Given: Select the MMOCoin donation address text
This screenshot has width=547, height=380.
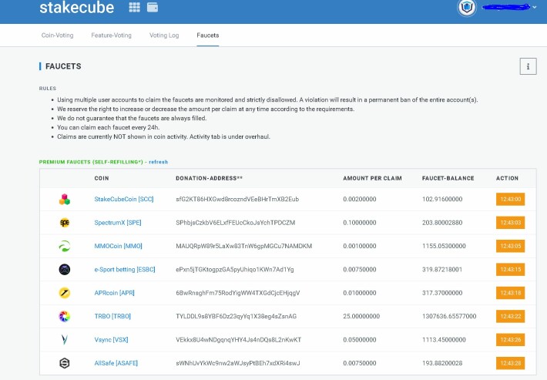Looking at the screenshot, I should click(x=244, y=246).
